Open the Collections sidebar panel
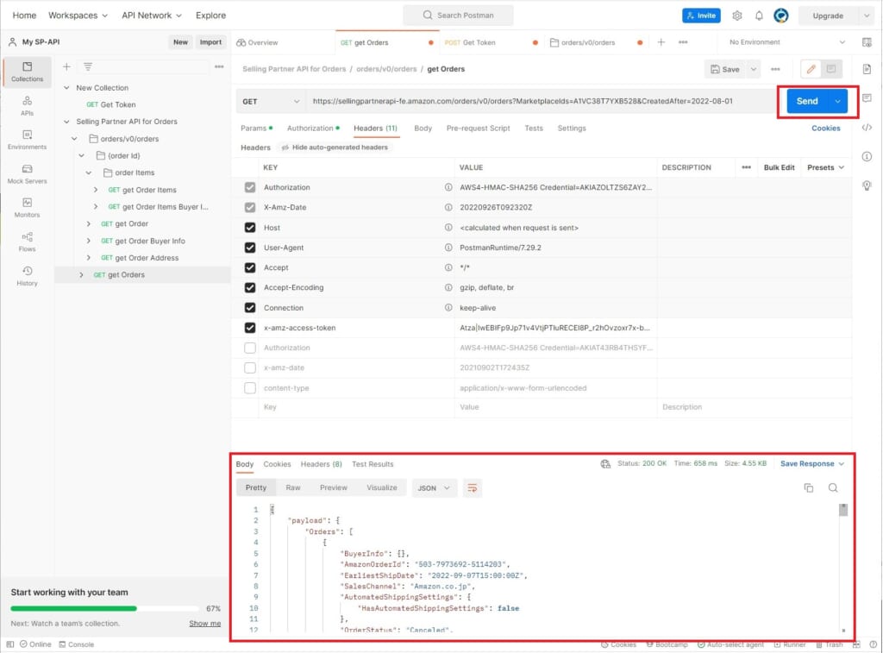 pos(27,72)
